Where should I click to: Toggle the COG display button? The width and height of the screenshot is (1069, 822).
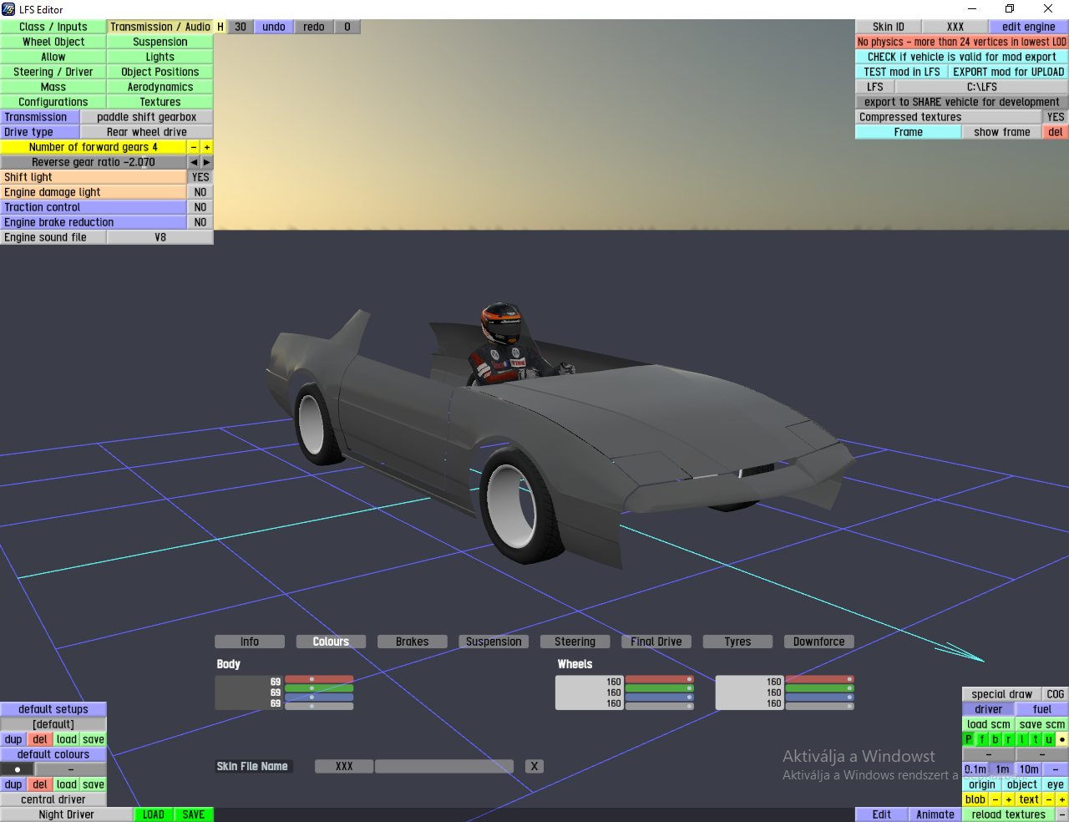point(1056,694)
